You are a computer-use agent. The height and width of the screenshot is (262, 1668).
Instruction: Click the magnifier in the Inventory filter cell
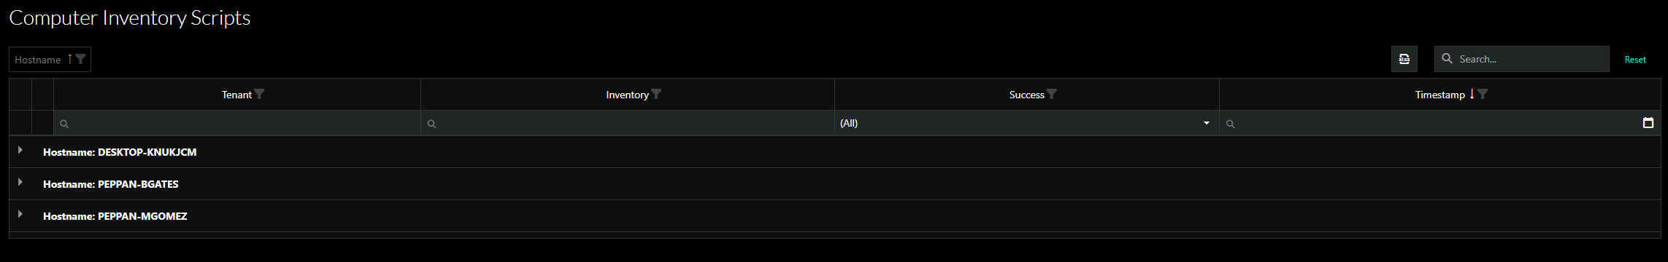pyautogui.click(x=431, y=124)
